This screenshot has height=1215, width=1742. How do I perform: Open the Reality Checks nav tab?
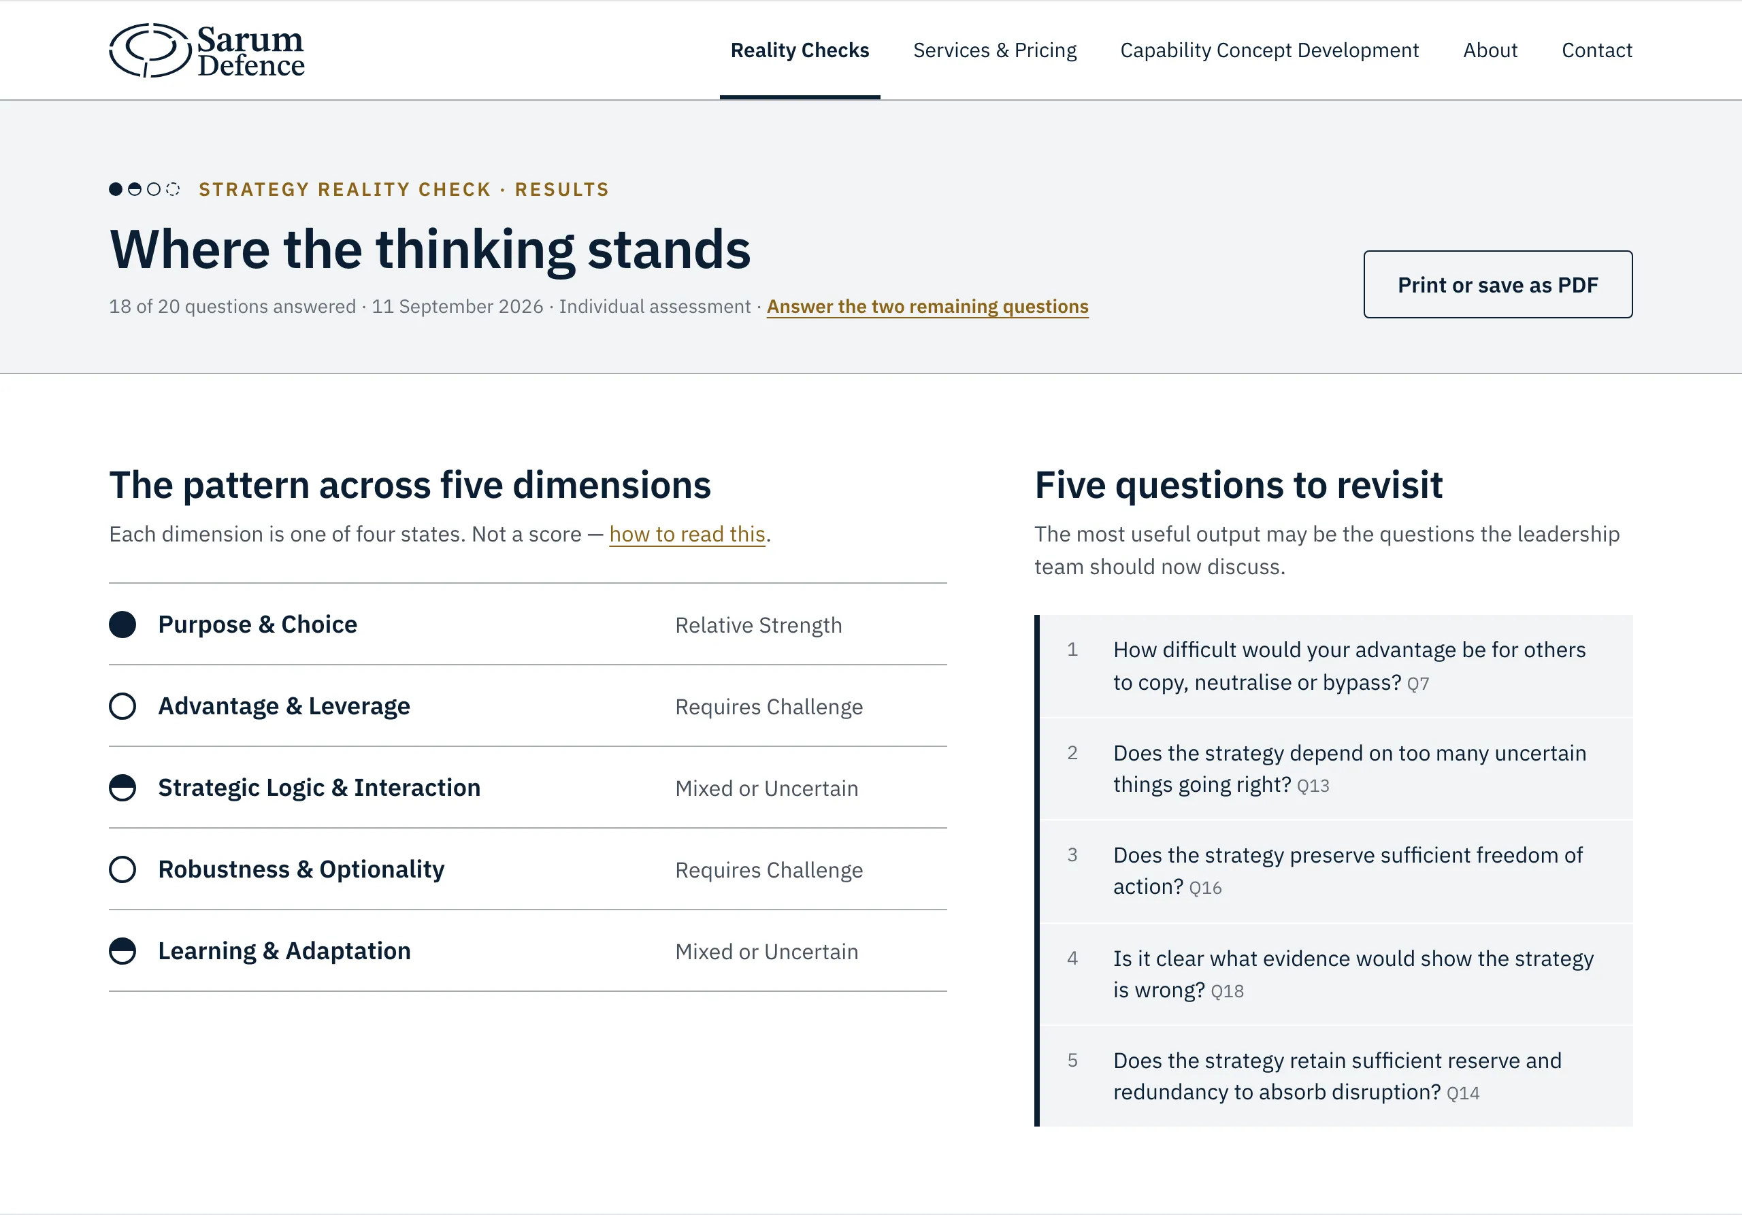pyautogui.click(x=800, y=50)
